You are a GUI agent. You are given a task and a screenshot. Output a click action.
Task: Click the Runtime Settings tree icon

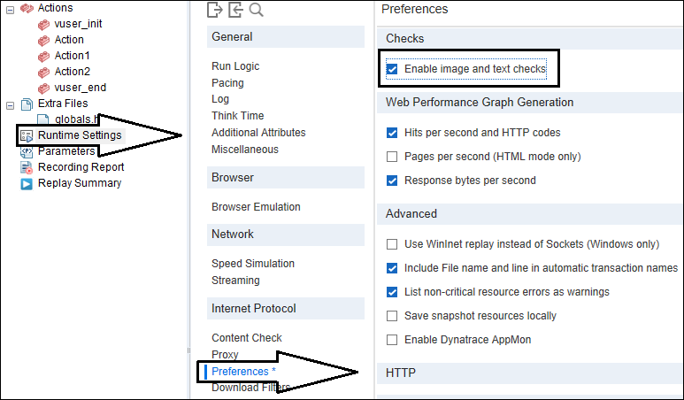pyautogui.click(x=27, y=135)
